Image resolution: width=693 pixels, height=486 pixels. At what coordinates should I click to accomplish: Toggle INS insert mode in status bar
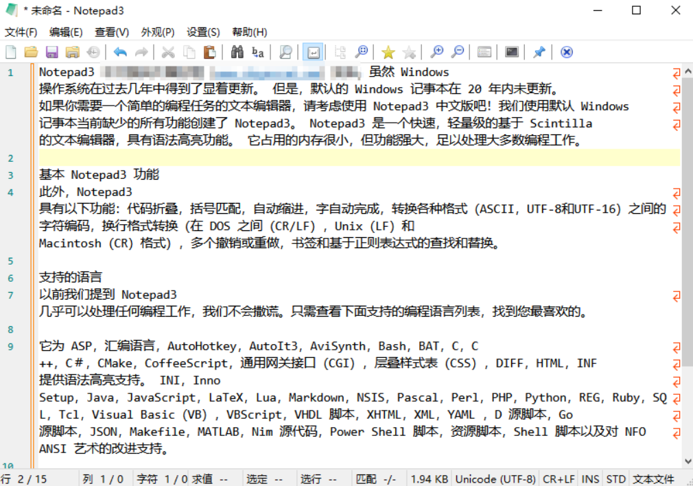(590, 479)
